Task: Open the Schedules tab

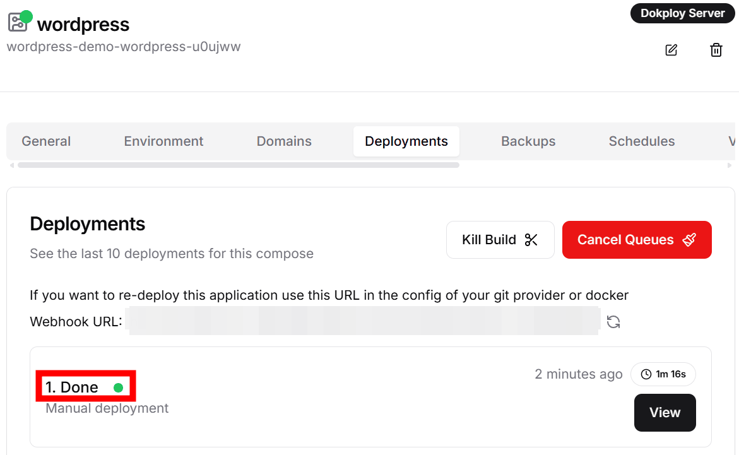Action: point(642,141)
